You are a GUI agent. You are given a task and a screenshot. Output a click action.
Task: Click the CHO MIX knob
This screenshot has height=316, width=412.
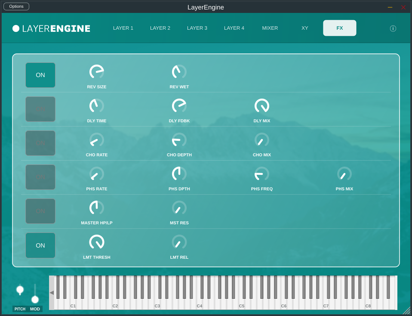pyautogui.click(x=262, y=140)
